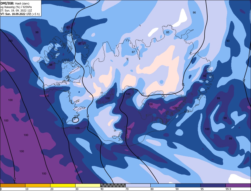Click the bright yellow 20–30 legend swatch
251x191 pixels.
point(63,185)
